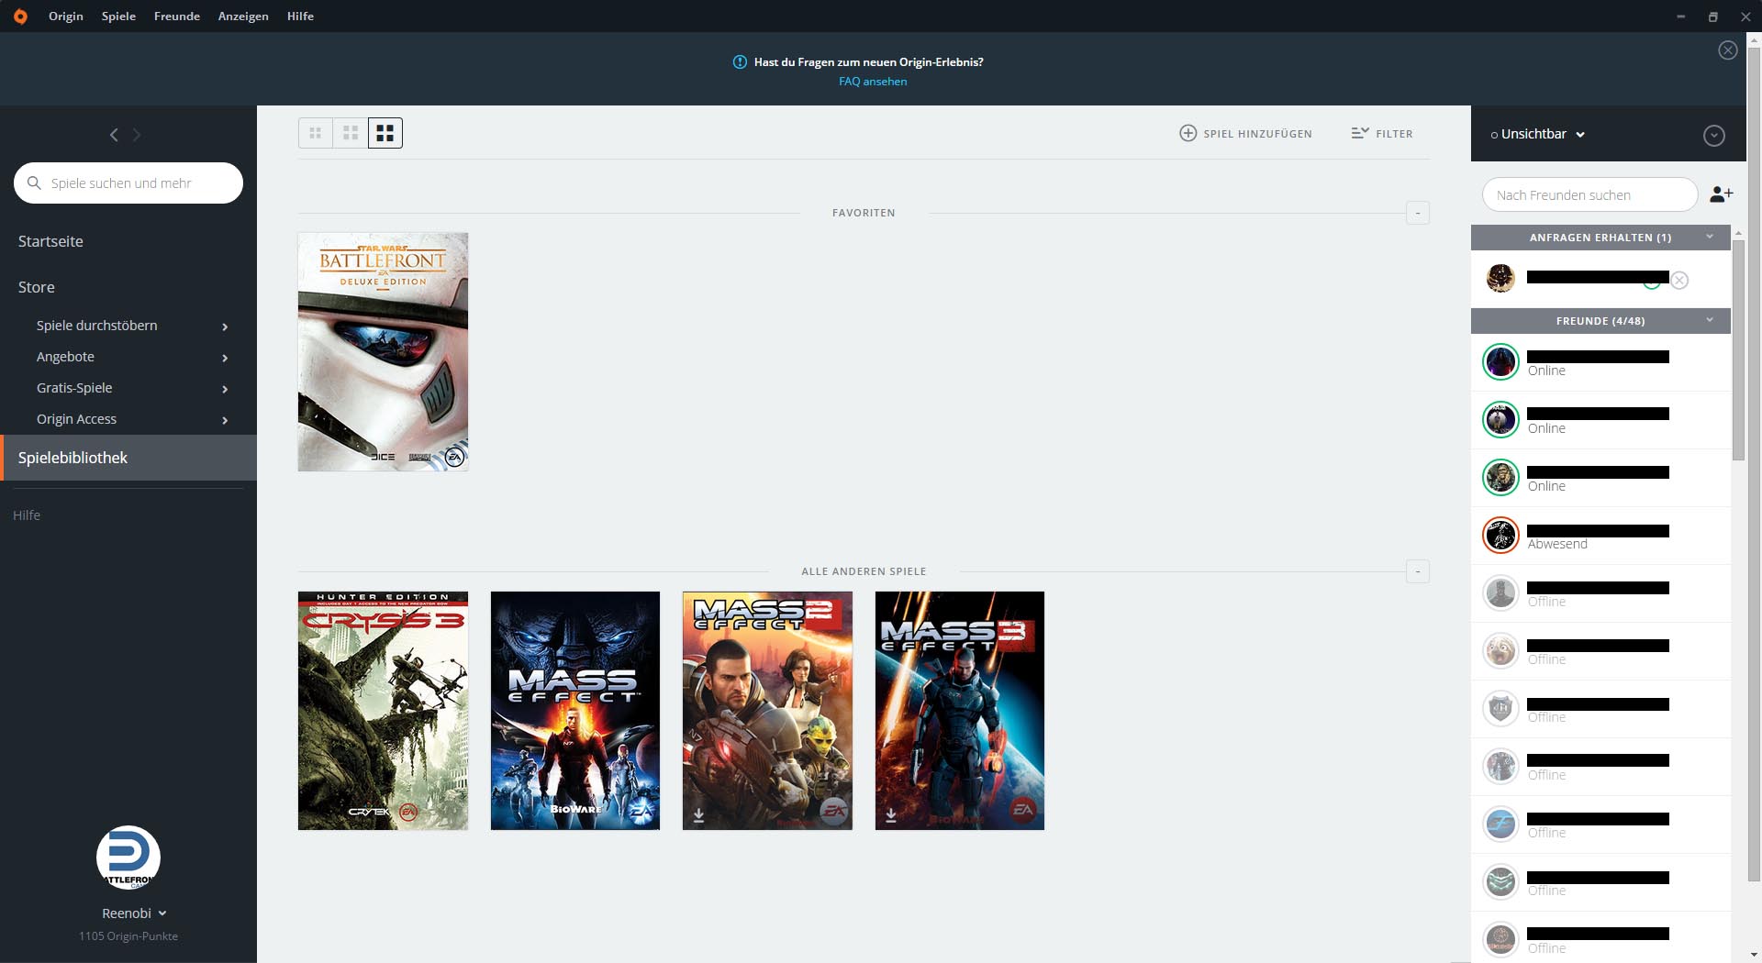This screenshot has height=963, width=1762.
Task: Open the Mass Effect 2 game tile
Action: (767, 711)
